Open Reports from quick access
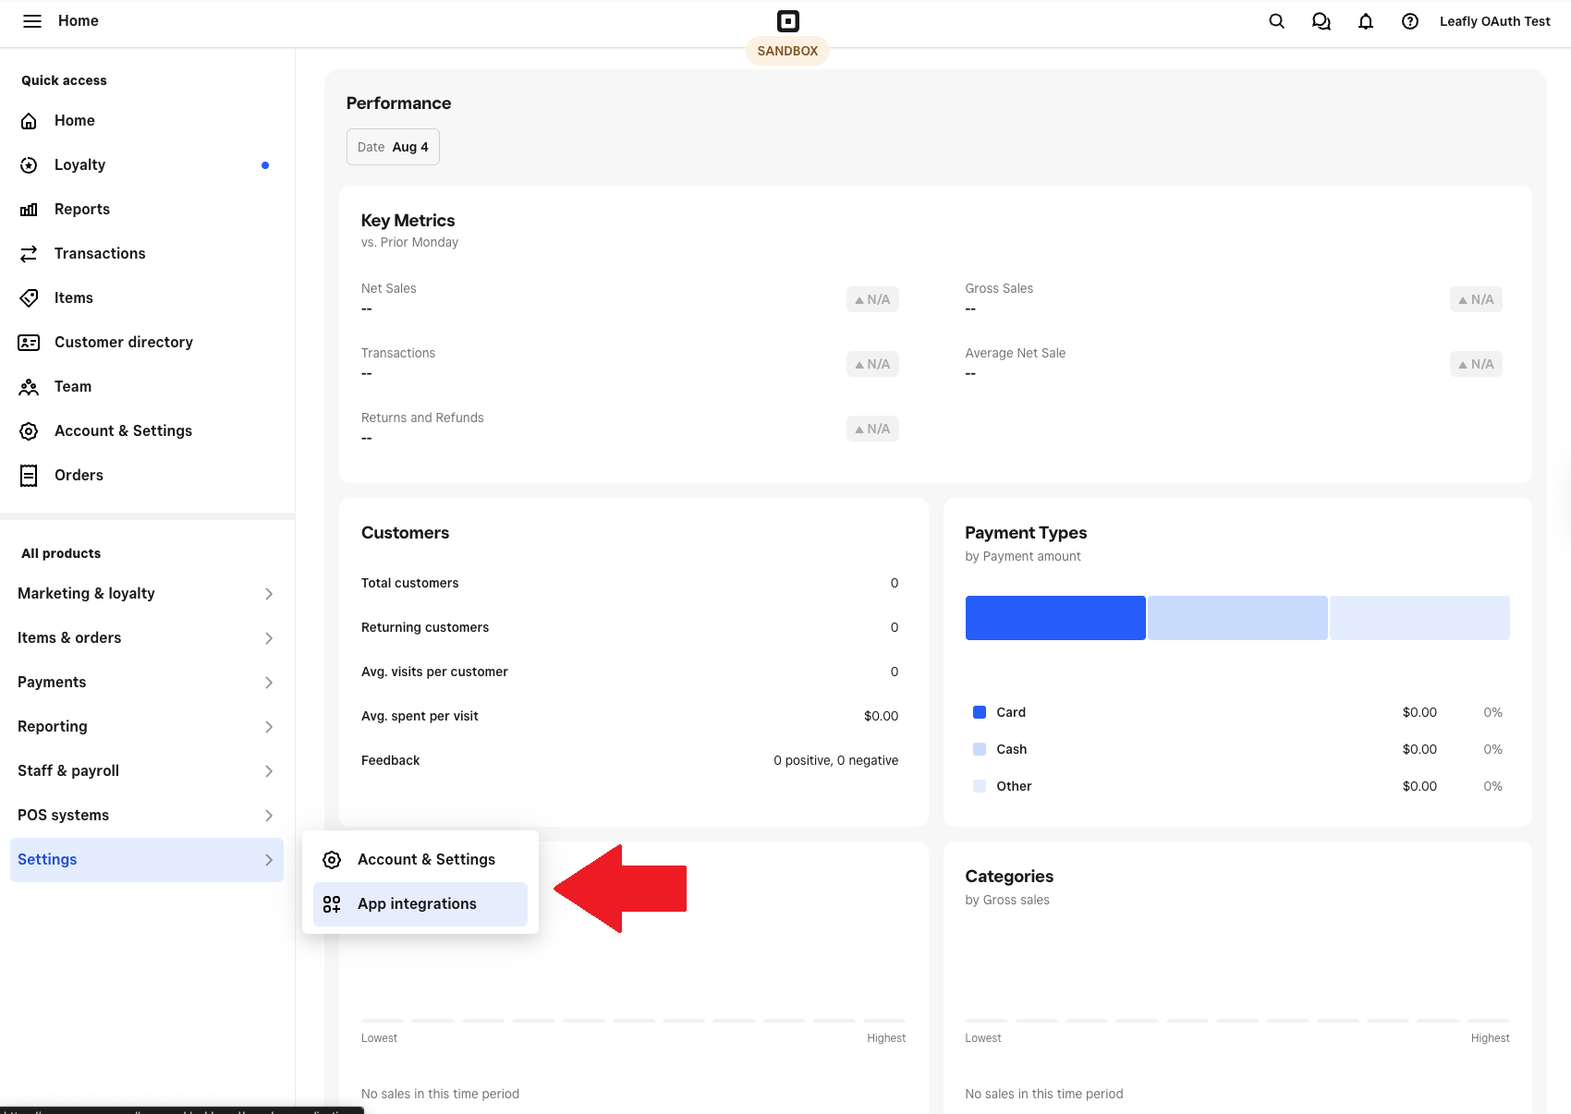The image size is (1571, 1114). click(x=81, y=210)
